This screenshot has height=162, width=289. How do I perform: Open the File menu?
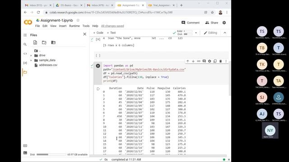click(x=37, y=26)
